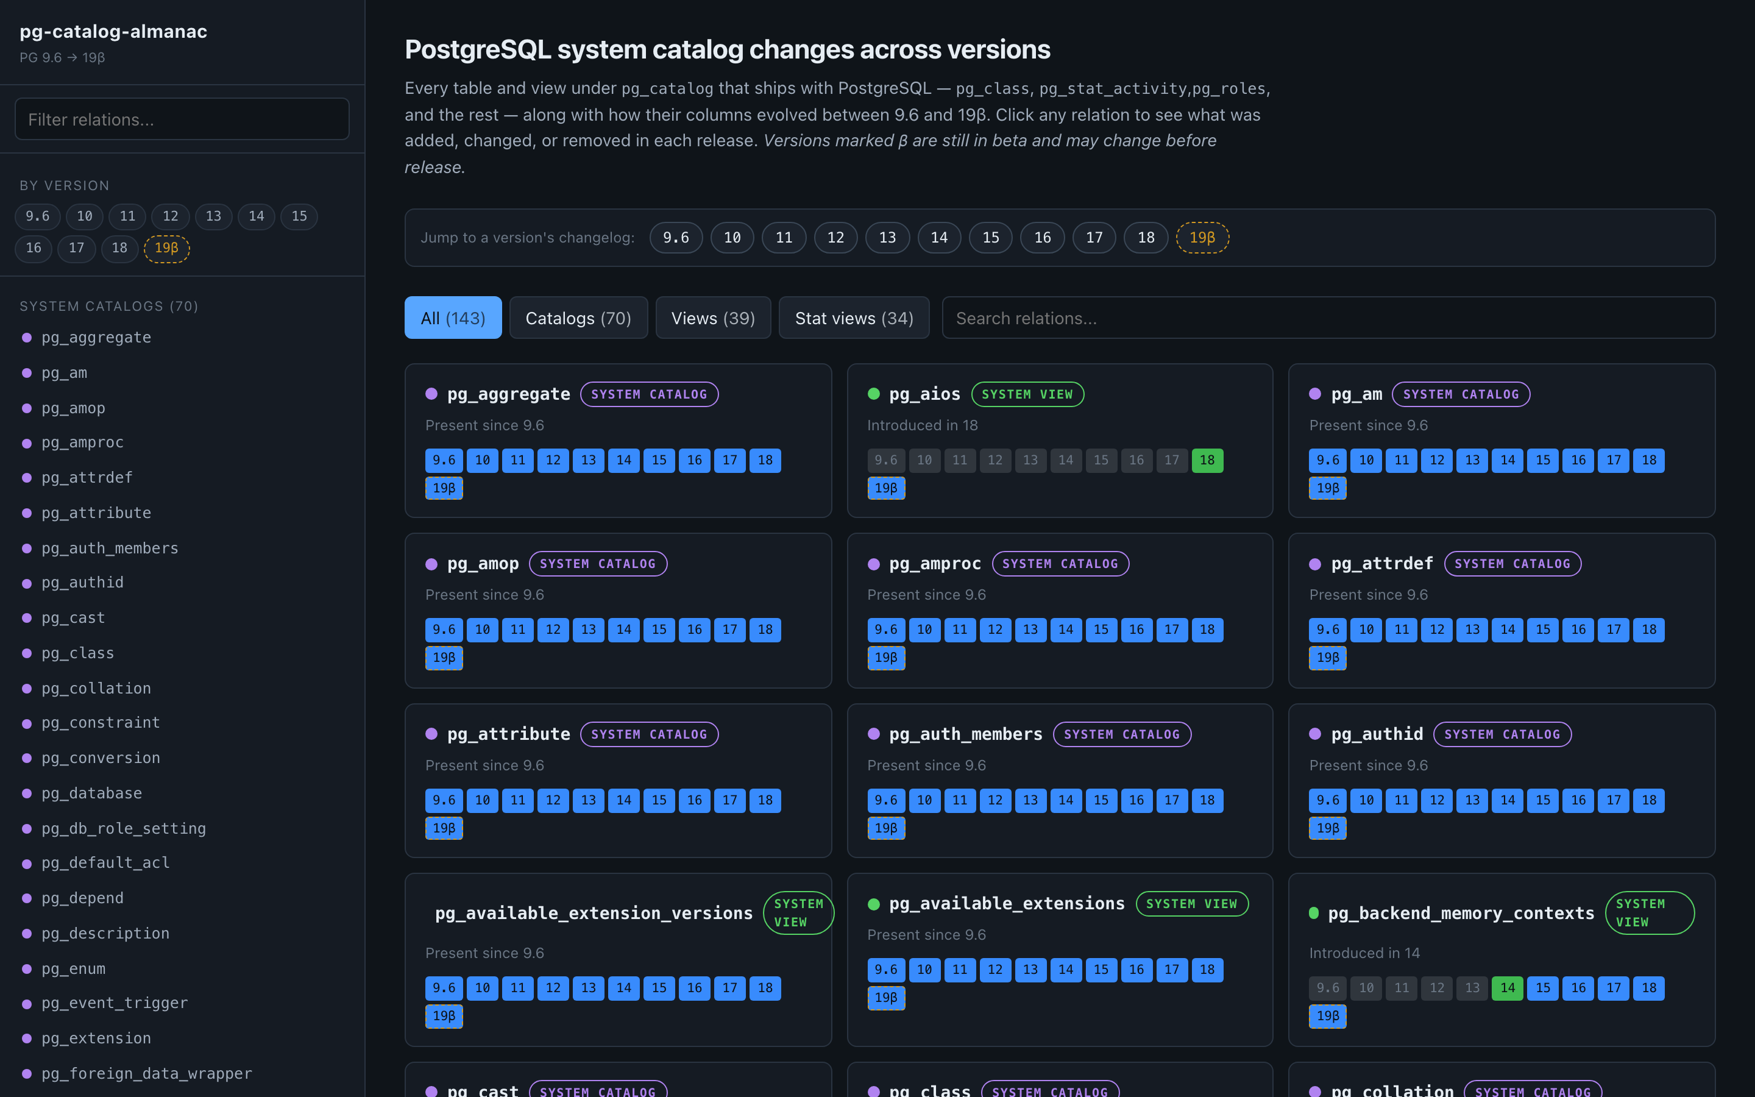Screen dimensions: 1755x1097
Task: Open the pg_authid card title
Action: click(x=1377, y=734)
